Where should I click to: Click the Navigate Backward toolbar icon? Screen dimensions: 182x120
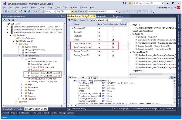[x=6, y=12]
